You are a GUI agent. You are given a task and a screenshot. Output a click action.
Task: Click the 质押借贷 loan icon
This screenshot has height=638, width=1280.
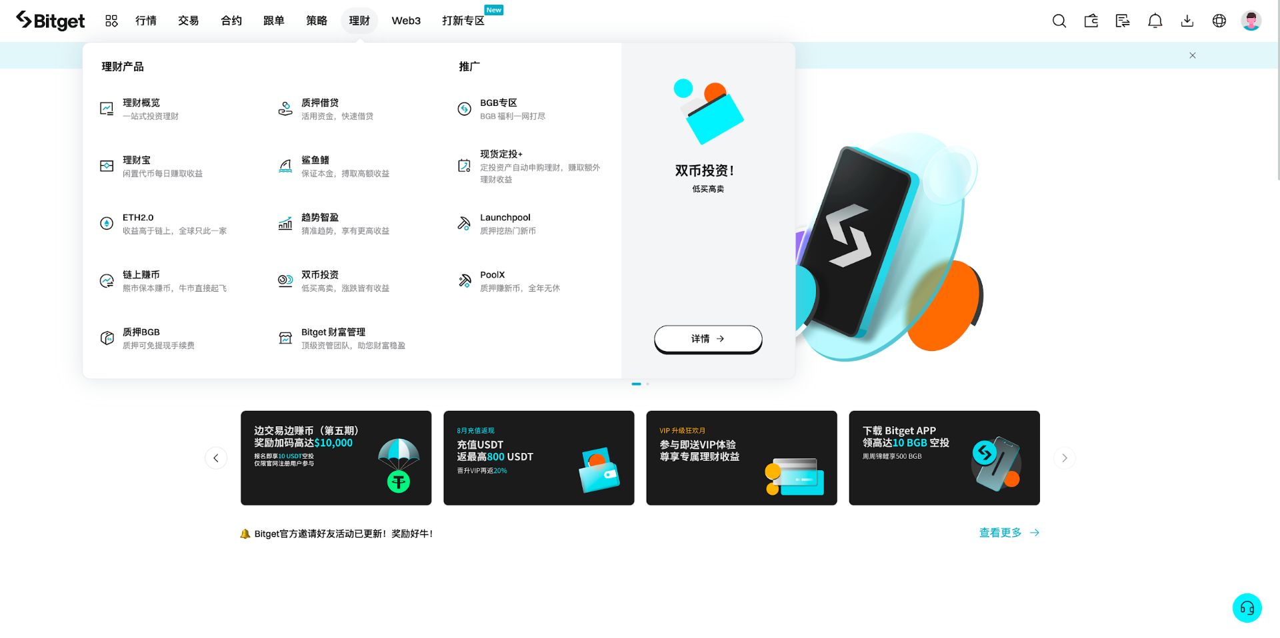(285, 109)
